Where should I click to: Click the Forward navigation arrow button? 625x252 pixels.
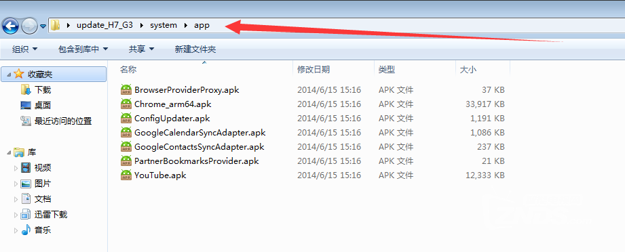point(29,26)
